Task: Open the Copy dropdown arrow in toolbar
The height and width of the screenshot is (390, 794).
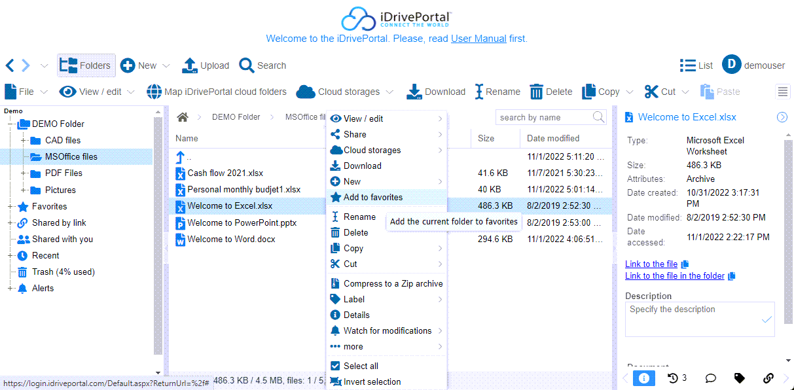Action: click(x=630, y=92)
